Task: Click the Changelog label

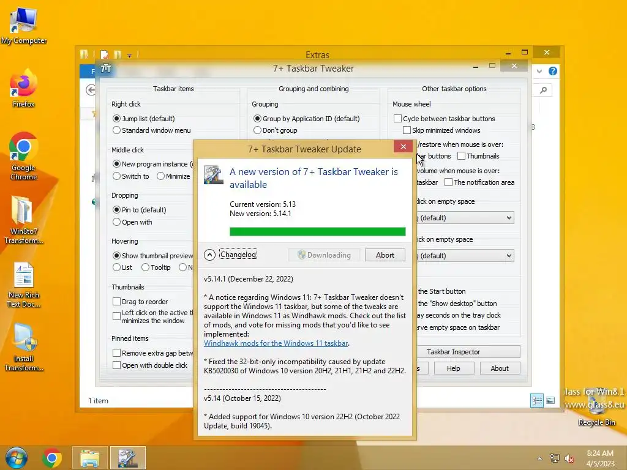Action: click(238, 255)
